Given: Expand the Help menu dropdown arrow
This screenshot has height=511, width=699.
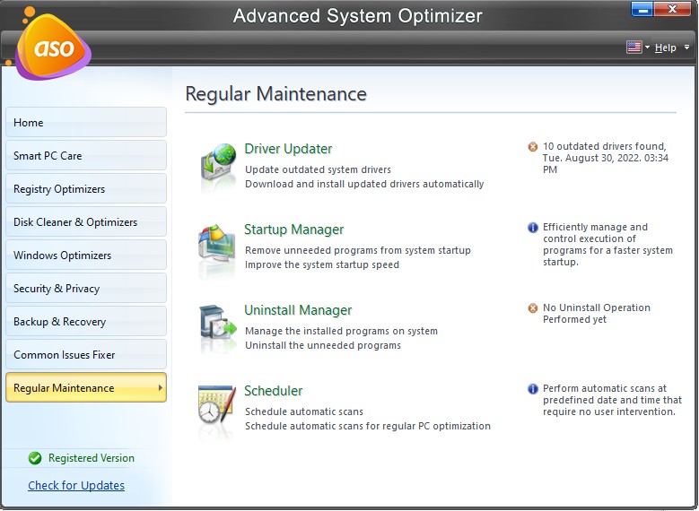Looking at the screenshot, I should (x=687, y=48).
